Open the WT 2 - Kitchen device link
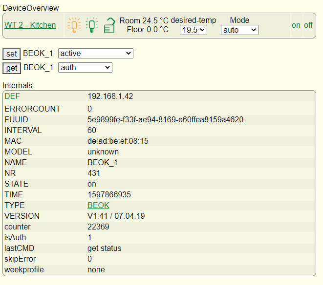This screenshot has width=323, height=285. 30,25
